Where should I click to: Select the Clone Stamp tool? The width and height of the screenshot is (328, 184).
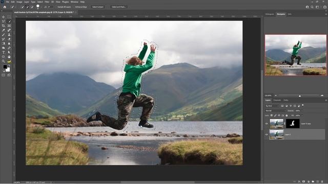tap(9, 34)
